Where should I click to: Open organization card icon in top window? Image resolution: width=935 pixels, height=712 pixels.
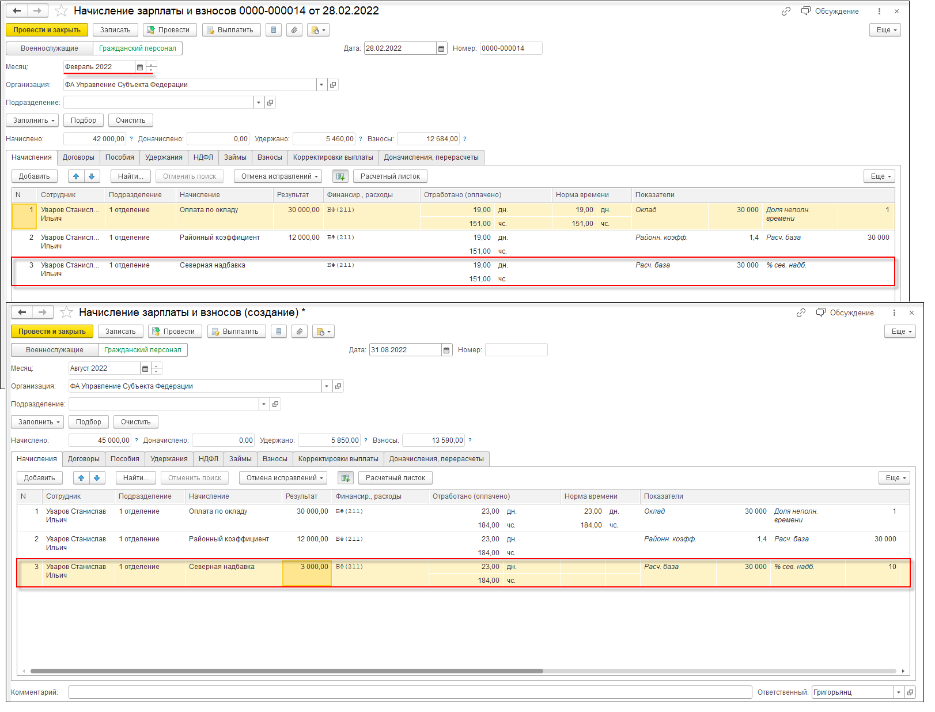tap(333, 85)
